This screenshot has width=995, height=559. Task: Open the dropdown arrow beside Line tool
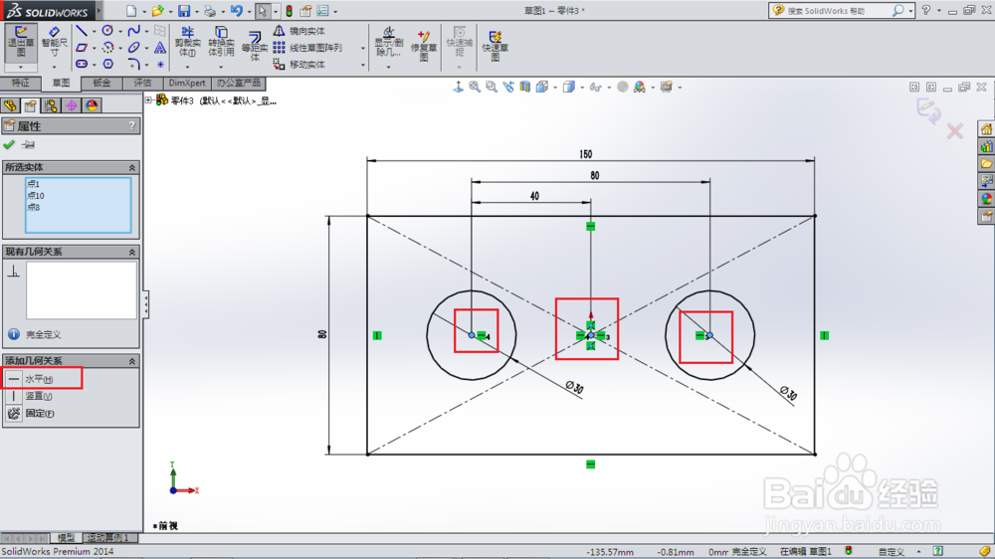point(94,31)
